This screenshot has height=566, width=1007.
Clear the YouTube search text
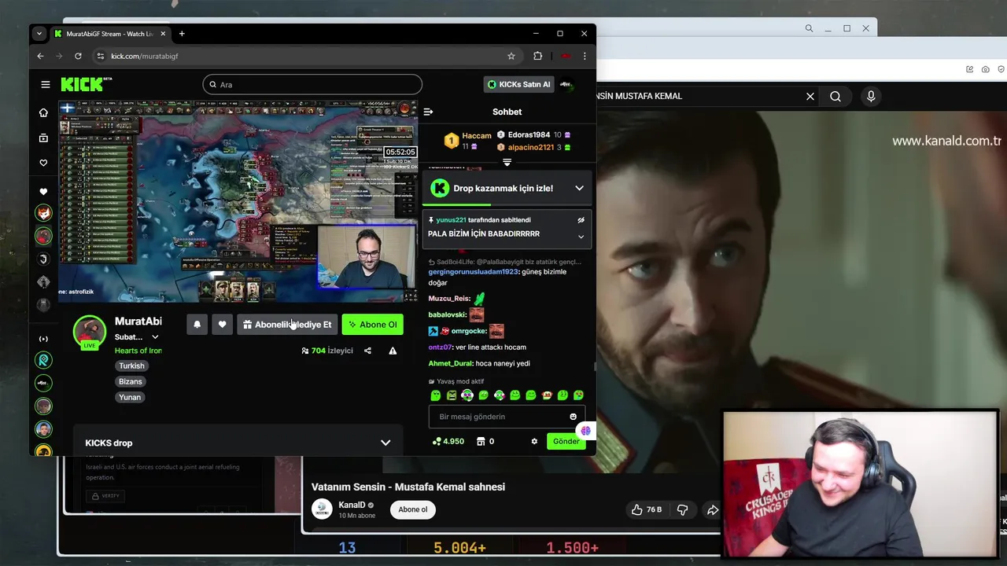point(810,96)
